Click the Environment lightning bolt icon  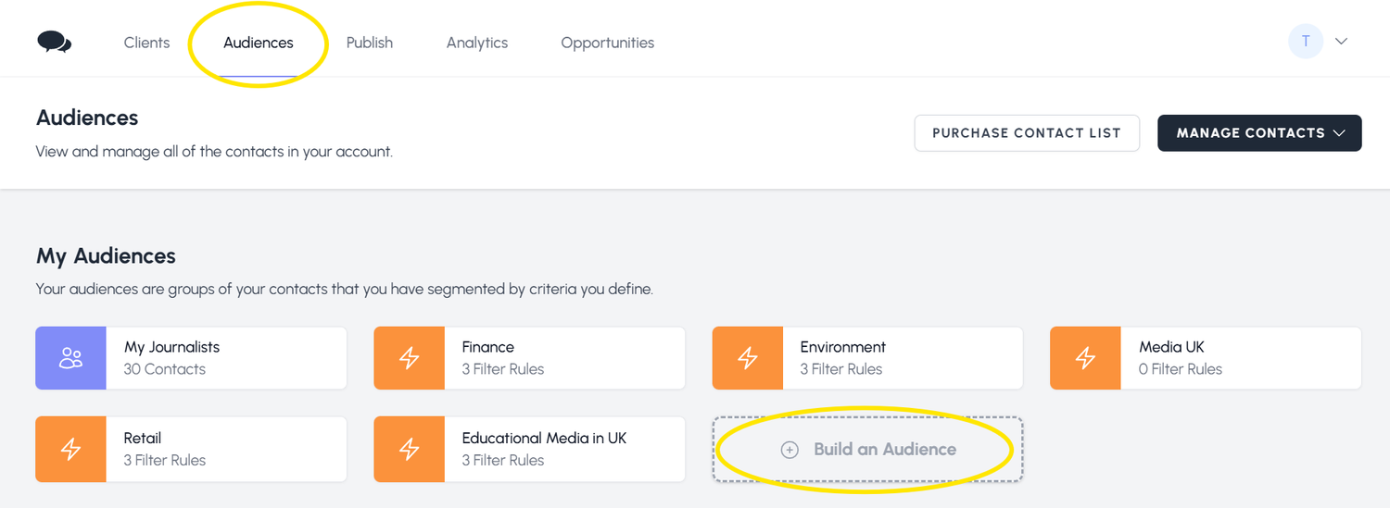[x=748, y=358]
